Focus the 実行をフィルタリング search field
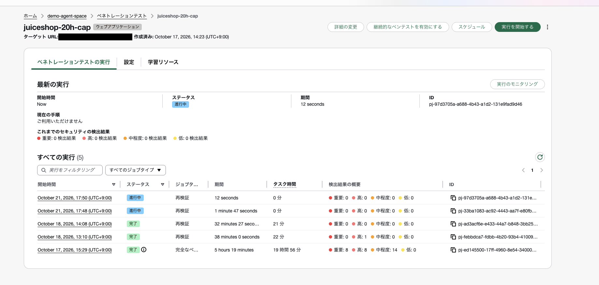This screenshot has height=285, width=599. [x=70, y=170]
